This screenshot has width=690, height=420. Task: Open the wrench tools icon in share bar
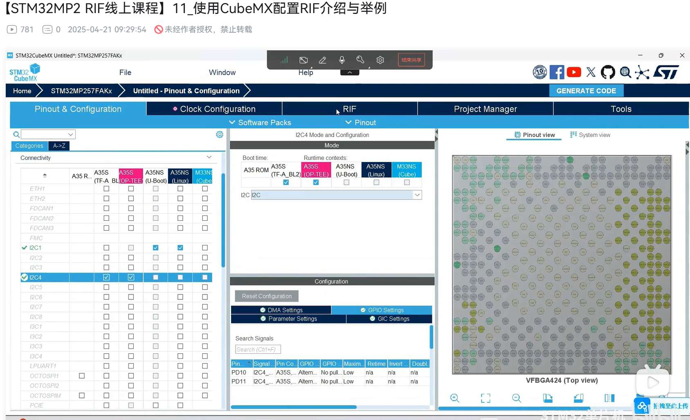click(360, 60)
